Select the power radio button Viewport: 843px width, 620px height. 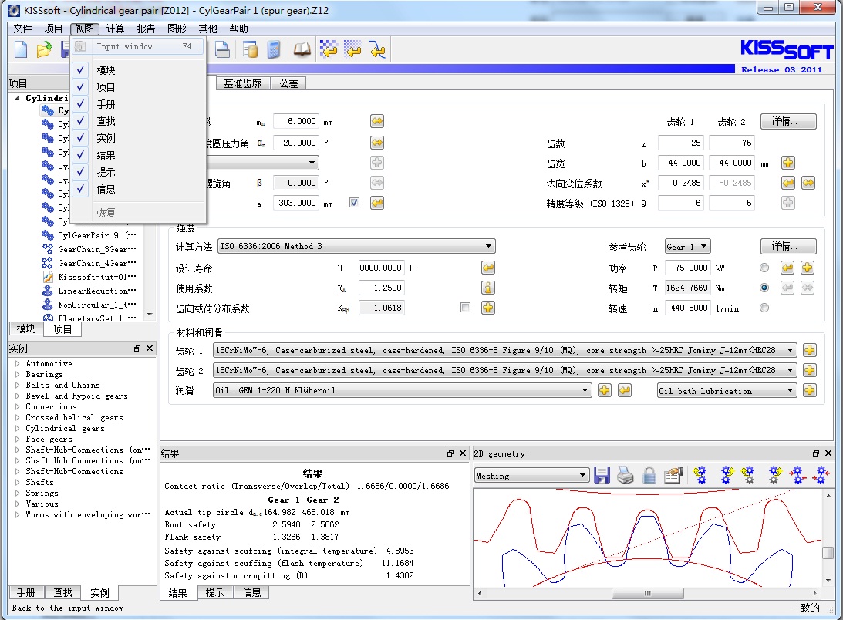tap(764, 268)
